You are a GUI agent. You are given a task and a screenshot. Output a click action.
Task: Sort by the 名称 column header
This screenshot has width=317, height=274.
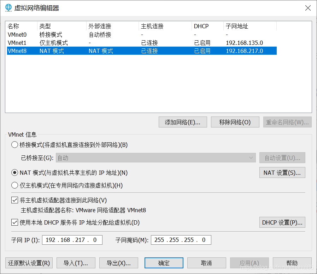click(22, 26)
